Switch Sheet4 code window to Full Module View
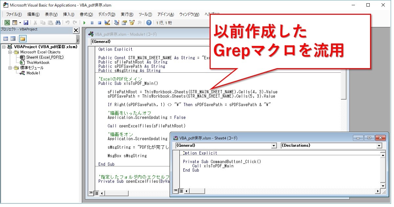 (181, 191)
